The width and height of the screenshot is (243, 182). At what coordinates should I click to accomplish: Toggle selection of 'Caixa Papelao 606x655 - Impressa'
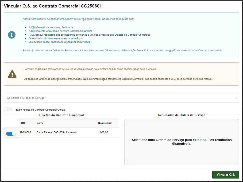click(x=10, y=133)
